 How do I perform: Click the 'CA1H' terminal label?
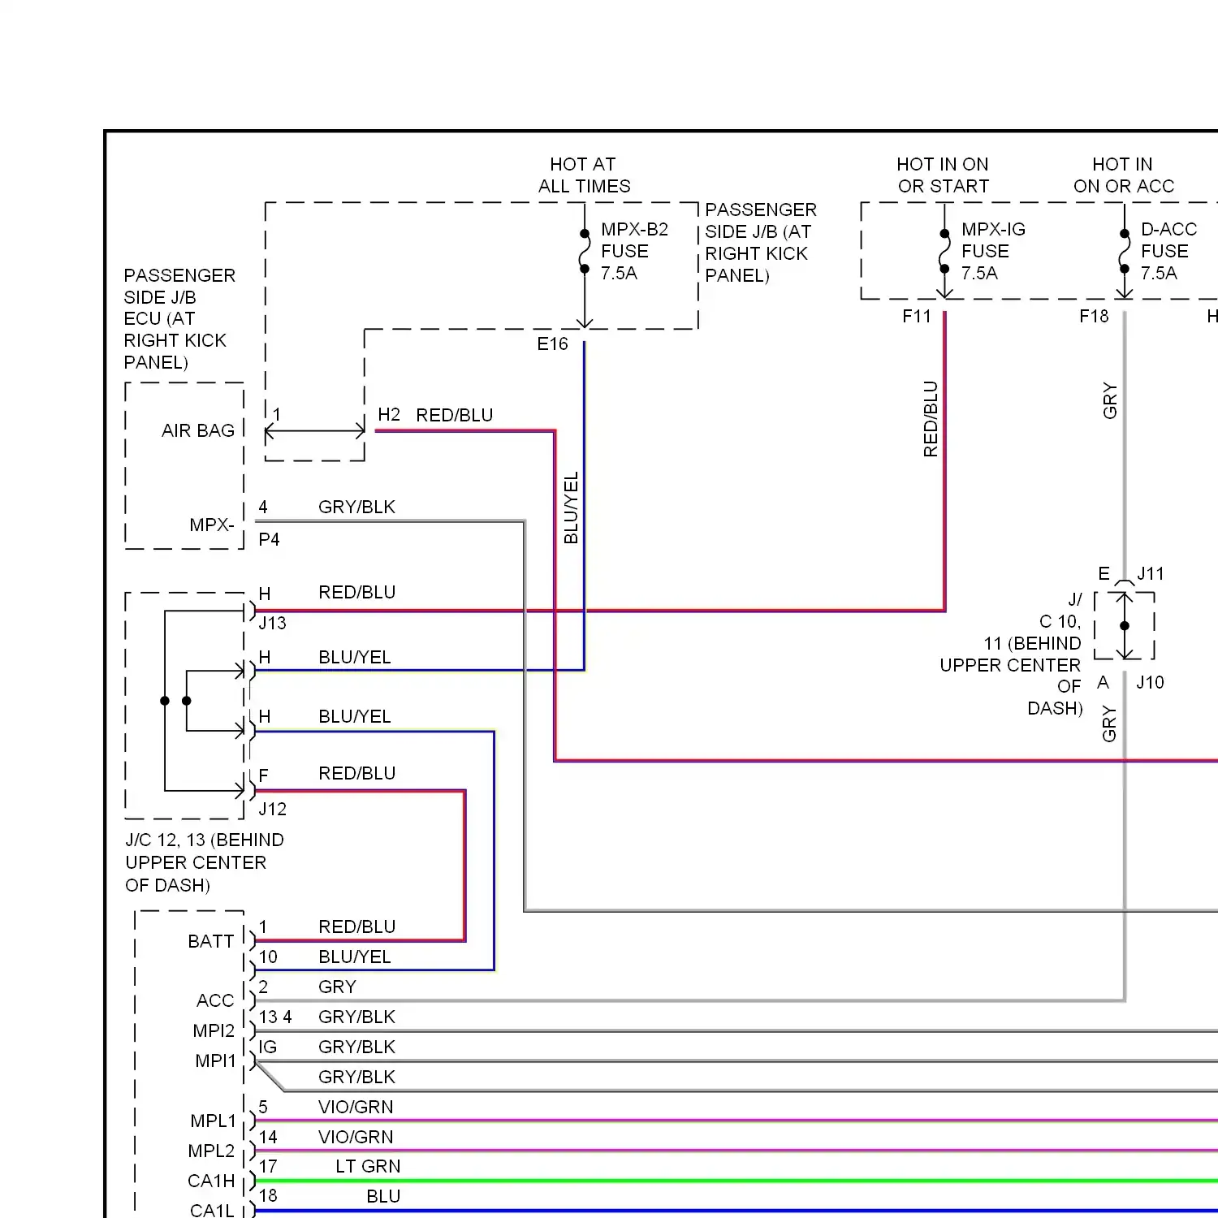[x=211, y=1181]
